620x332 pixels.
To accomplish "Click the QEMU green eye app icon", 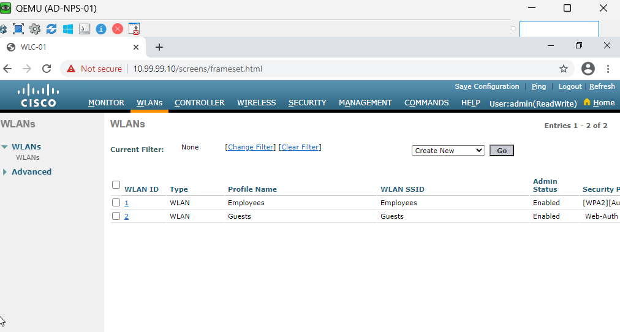I will (x=6, y=8).
